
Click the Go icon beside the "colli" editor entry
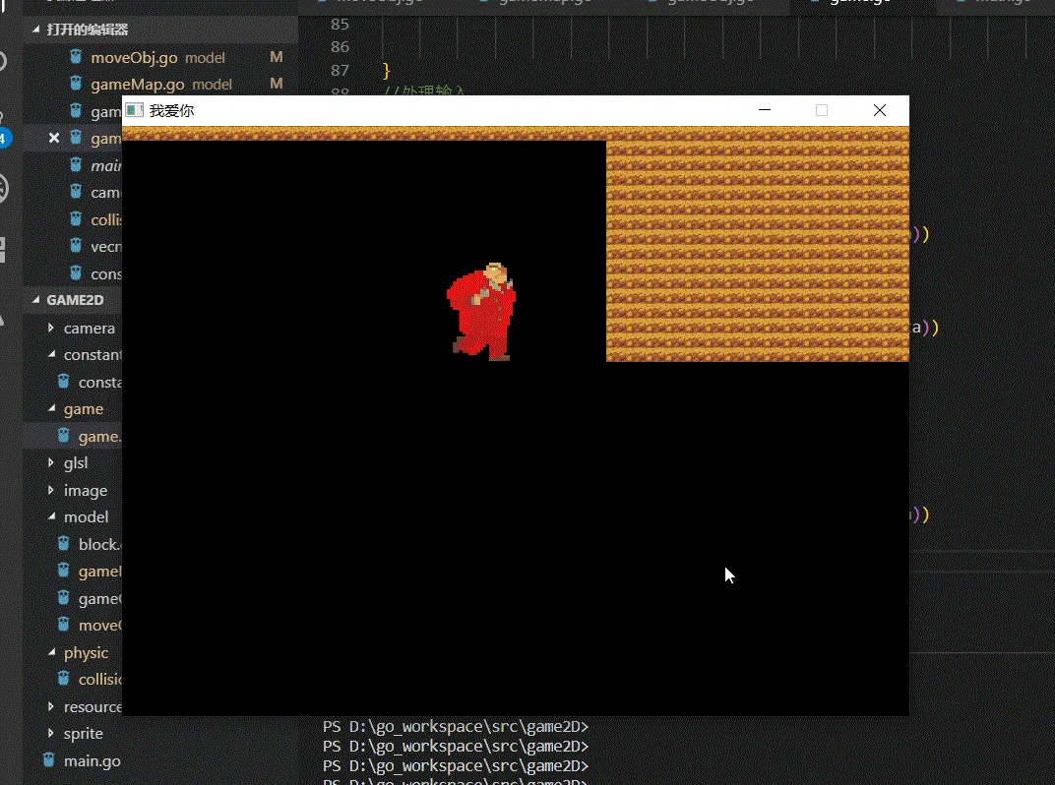point(76,219)
